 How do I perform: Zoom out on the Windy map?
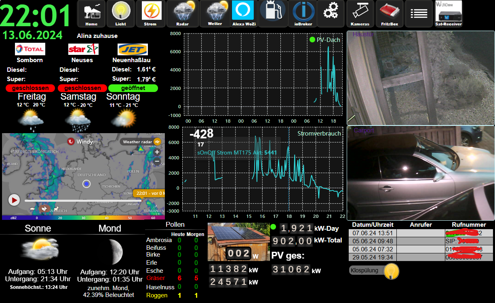pos(157,162)
